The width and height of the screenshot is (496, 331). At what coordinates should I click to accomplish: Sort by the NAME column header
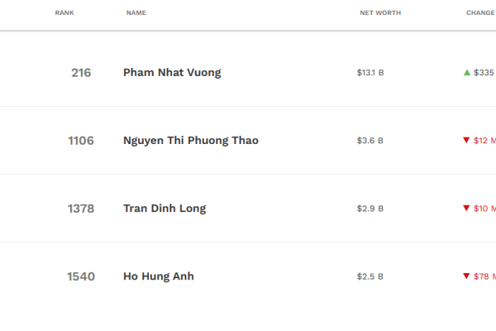point(136,13)
